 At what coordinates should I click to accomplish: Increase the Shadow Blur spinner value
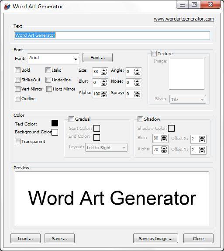[x=164, y=136]
